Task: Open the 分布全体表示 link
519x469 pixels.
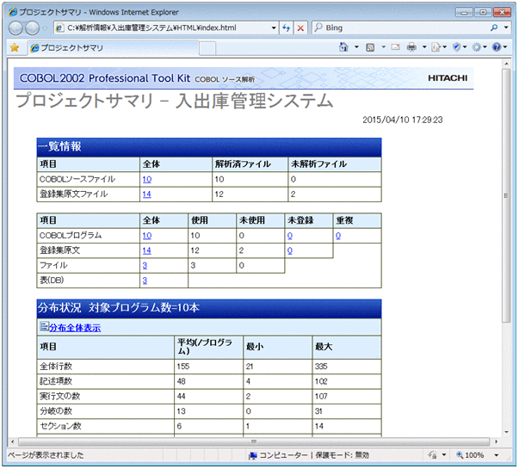Action: point(75,328)
